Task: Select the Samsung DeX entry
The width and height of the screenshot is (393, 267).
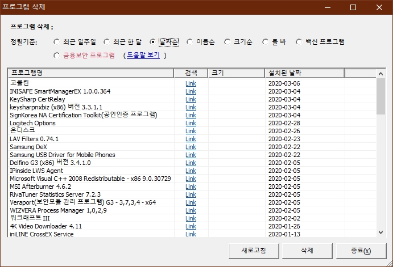Action: point(192,147)
